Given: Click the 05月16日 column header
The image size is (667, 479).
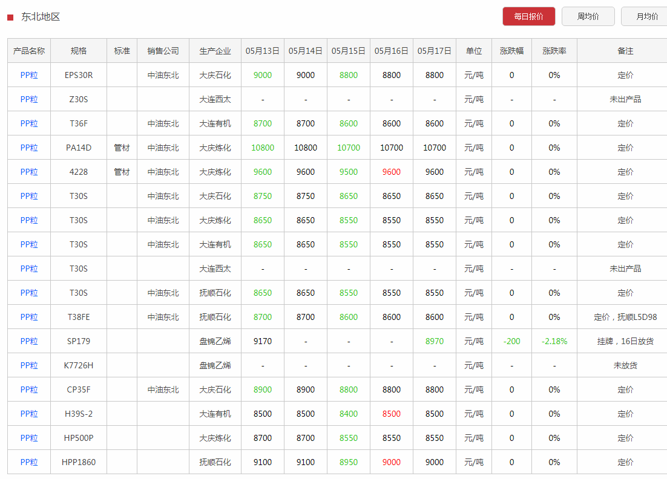Looking at the screenshot, I should 392,51.
